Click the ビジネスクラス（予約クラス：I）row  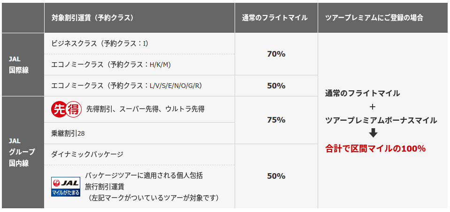[139, 44]
